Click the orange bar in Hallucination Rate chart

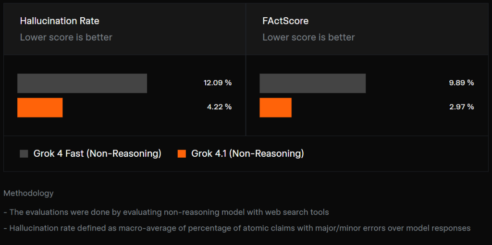click(40, 107)
